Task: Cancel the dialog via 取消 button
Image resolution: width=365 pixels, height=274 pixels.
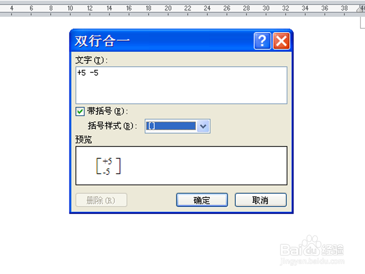Action: 261,200
